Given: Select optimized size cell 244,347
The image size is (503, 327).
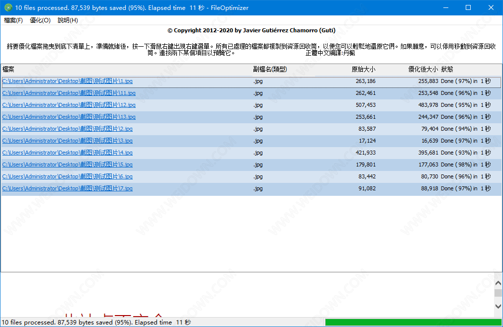Looking at the screenshot, I should coord(428,117).
